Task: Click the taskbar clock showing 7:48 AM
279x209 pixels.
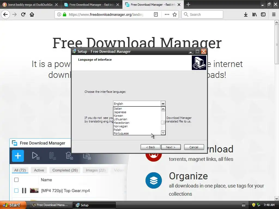Action: [269, 205]
